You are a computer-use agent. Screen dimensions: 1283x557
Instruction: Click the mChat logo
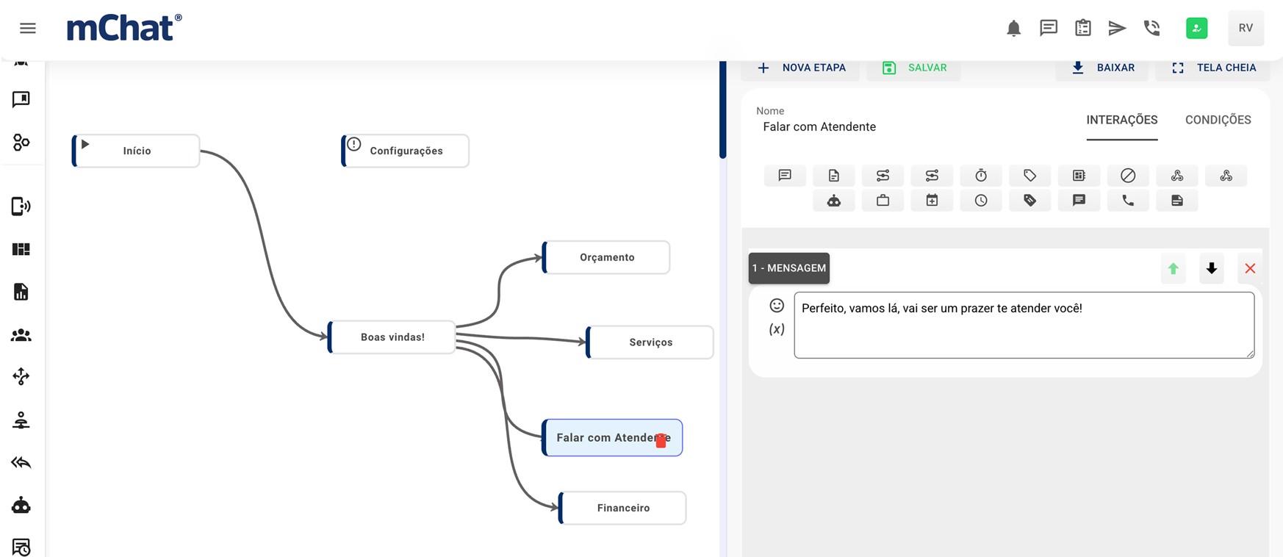pos(124,28)
